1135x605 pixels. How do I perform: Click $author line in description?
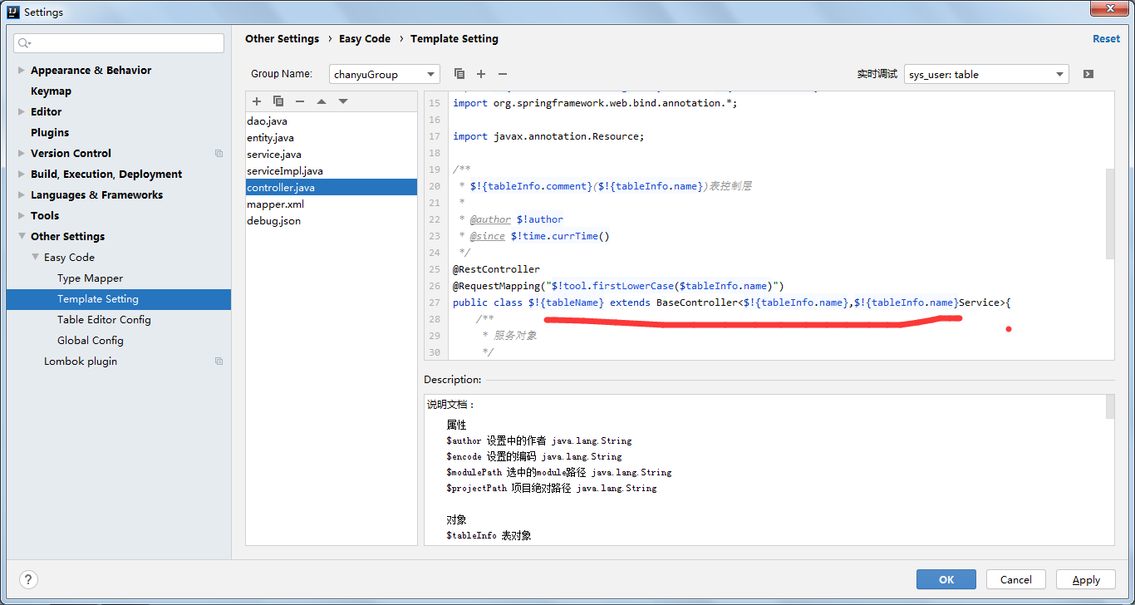click(x=538, y=440)
